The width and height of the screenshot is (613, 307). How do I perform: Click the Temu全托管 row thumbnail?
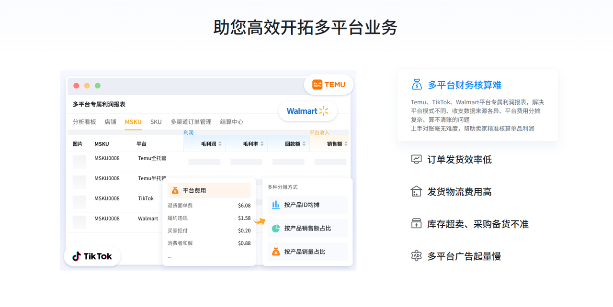pos(79,162)
